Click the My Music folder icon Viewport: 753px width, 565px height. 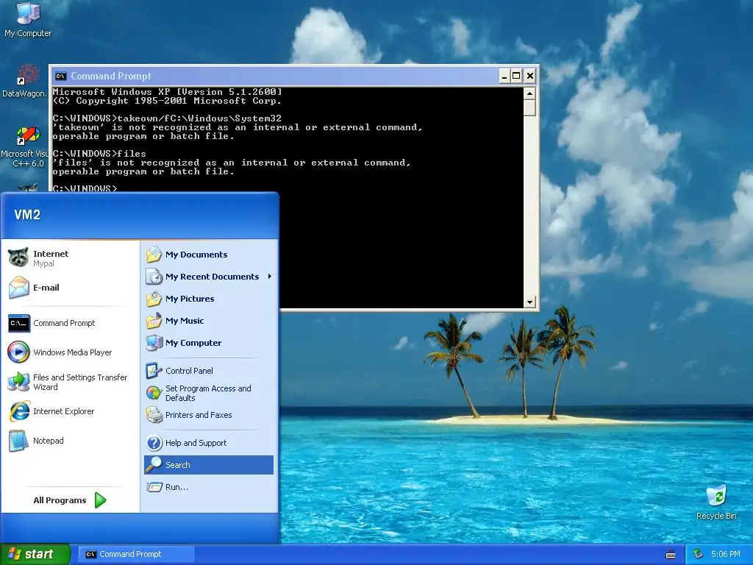click(154, 321)
